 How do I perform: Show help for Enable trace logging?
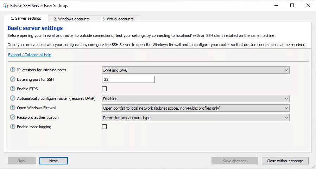13,127
